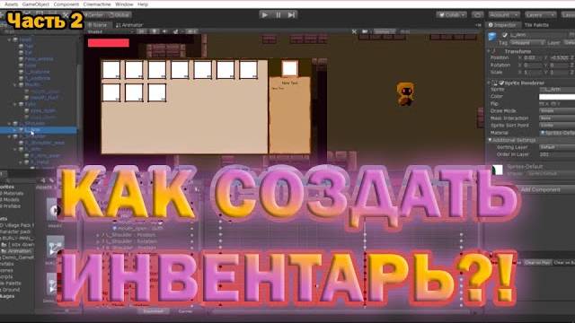575x323 pixels.
Task: Click the Position Y field
Action: 561,57
